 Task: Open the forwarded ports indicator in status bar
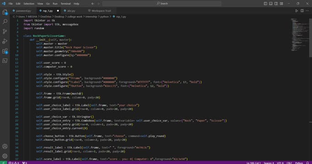pos(25,163)
